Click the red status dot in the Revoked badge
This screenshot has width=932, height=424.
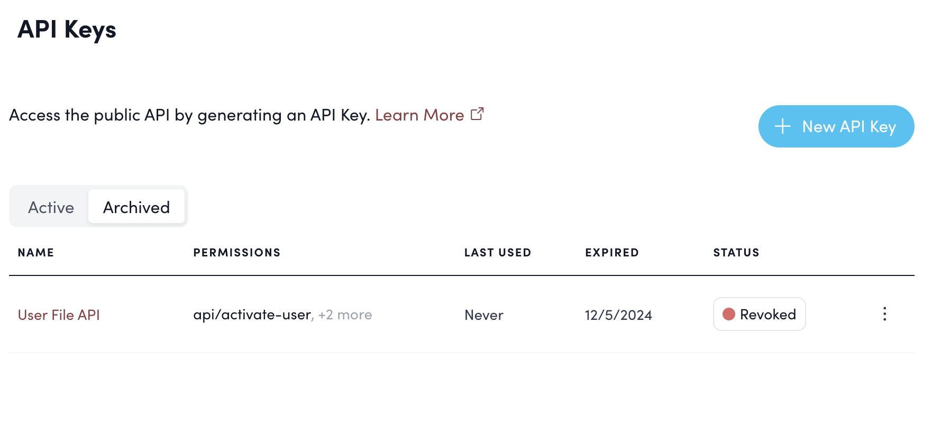tap(730, 314)
